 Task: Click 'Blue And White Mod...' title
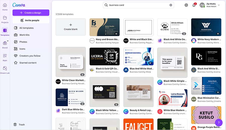(x=142, y=69)
